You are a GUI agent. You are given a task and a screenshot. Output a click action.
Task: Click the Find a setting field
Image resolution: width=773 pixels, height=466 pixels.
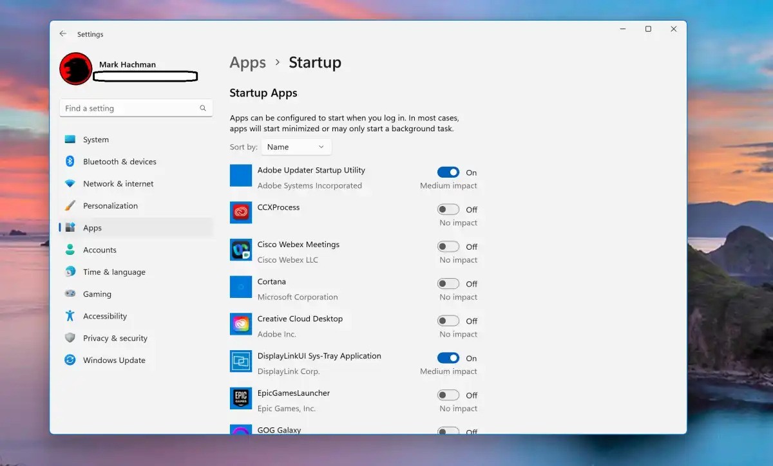129,108
